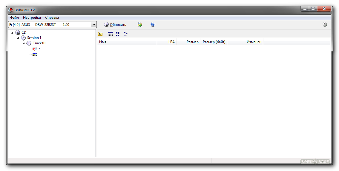Open the ASUS DRW-22B2ST drive dropdown
Viewport: 339px width, 171px height.
94,25
